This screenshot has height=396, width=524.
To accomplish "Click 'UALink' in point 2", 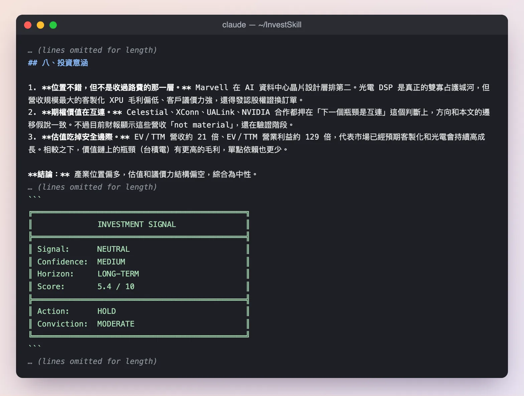I will pos(221,112).
